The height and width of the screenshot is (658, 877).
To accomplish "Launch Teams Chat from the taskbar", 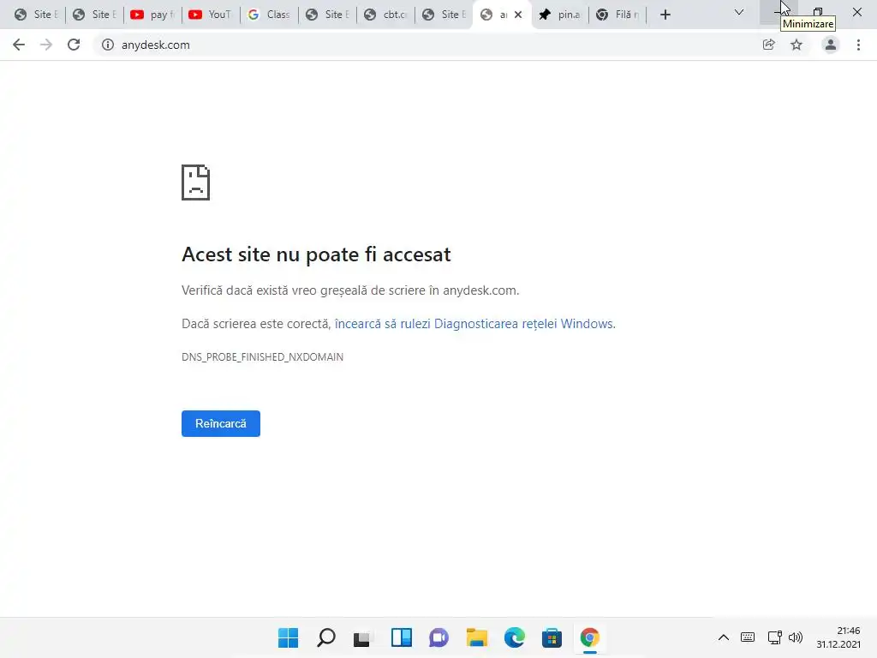I will pyautogui.click(x=439, y=637).
